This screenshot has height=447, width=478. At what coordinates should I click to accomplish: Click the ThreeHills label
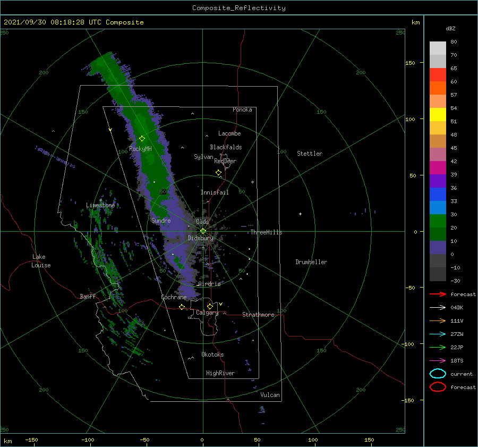266,232
